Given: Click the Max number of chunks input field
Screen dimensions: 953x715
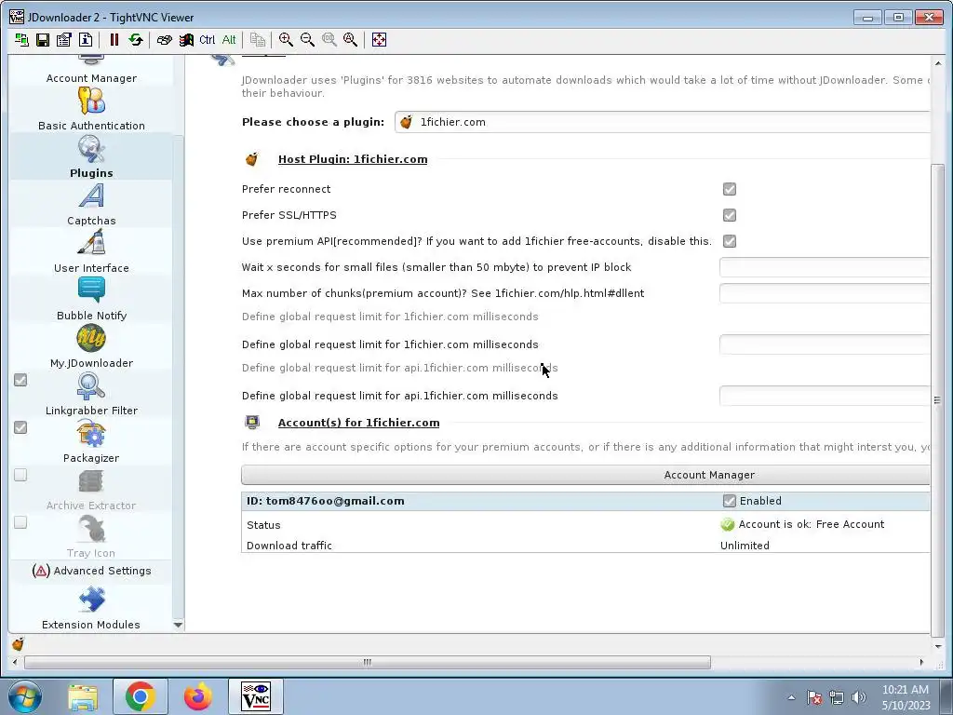Looking at the screenshot, I should (x=825, y=293).
